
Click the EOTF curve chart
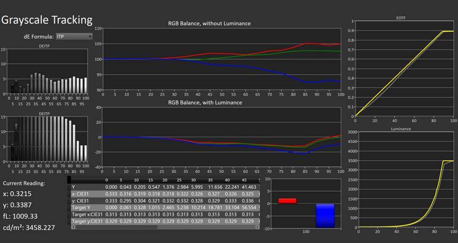(405, 69)
